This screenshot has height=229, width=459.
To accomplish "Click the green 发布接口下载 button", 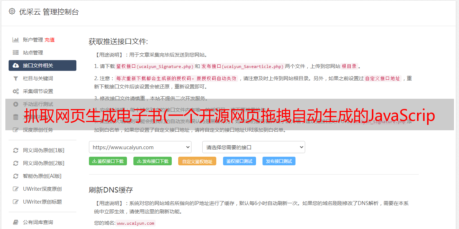I will [x=152, y=161].
